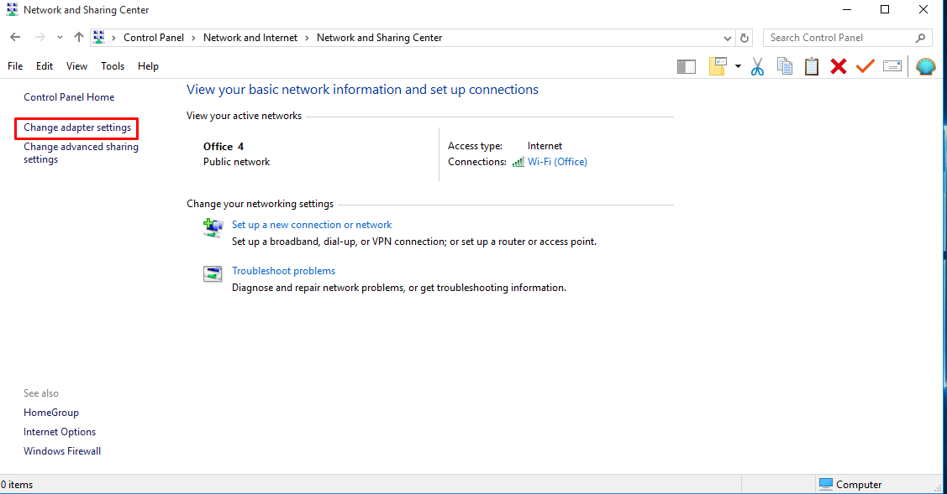Click the envelope icon in toolbar

click(892, 66)
